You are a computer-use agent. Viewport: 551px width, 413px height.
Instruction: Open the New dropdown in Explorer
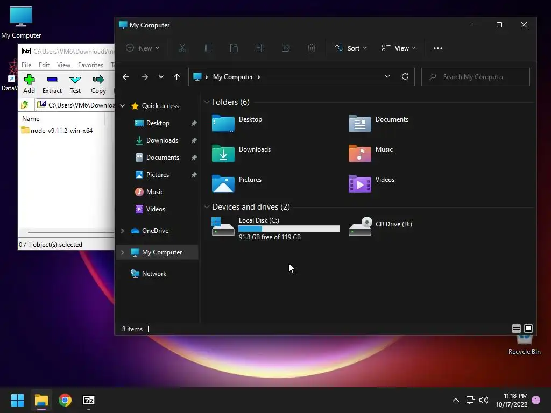(143, 48)
